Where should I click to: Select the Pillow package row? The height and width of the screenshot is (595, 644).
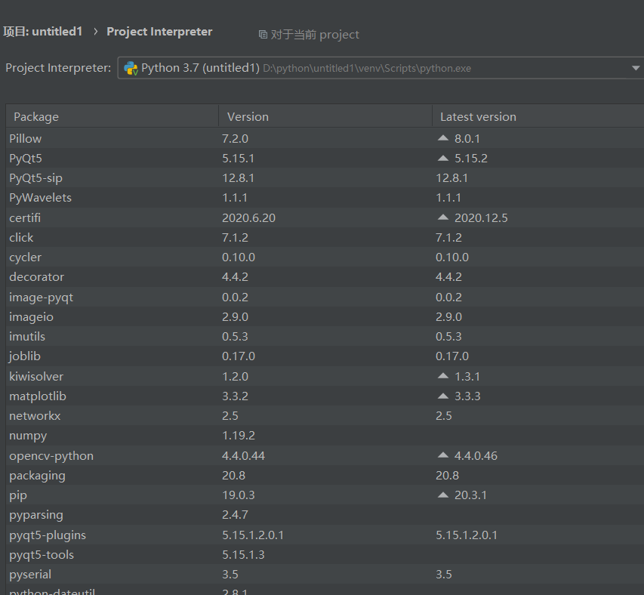click(325, 138)
